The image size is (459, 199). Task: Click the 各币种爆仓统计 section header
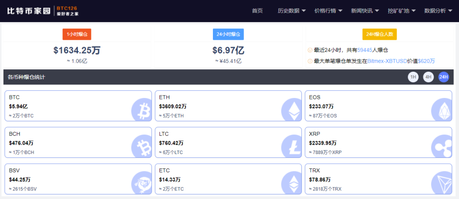pyautogui.click(x=26, y=77)
